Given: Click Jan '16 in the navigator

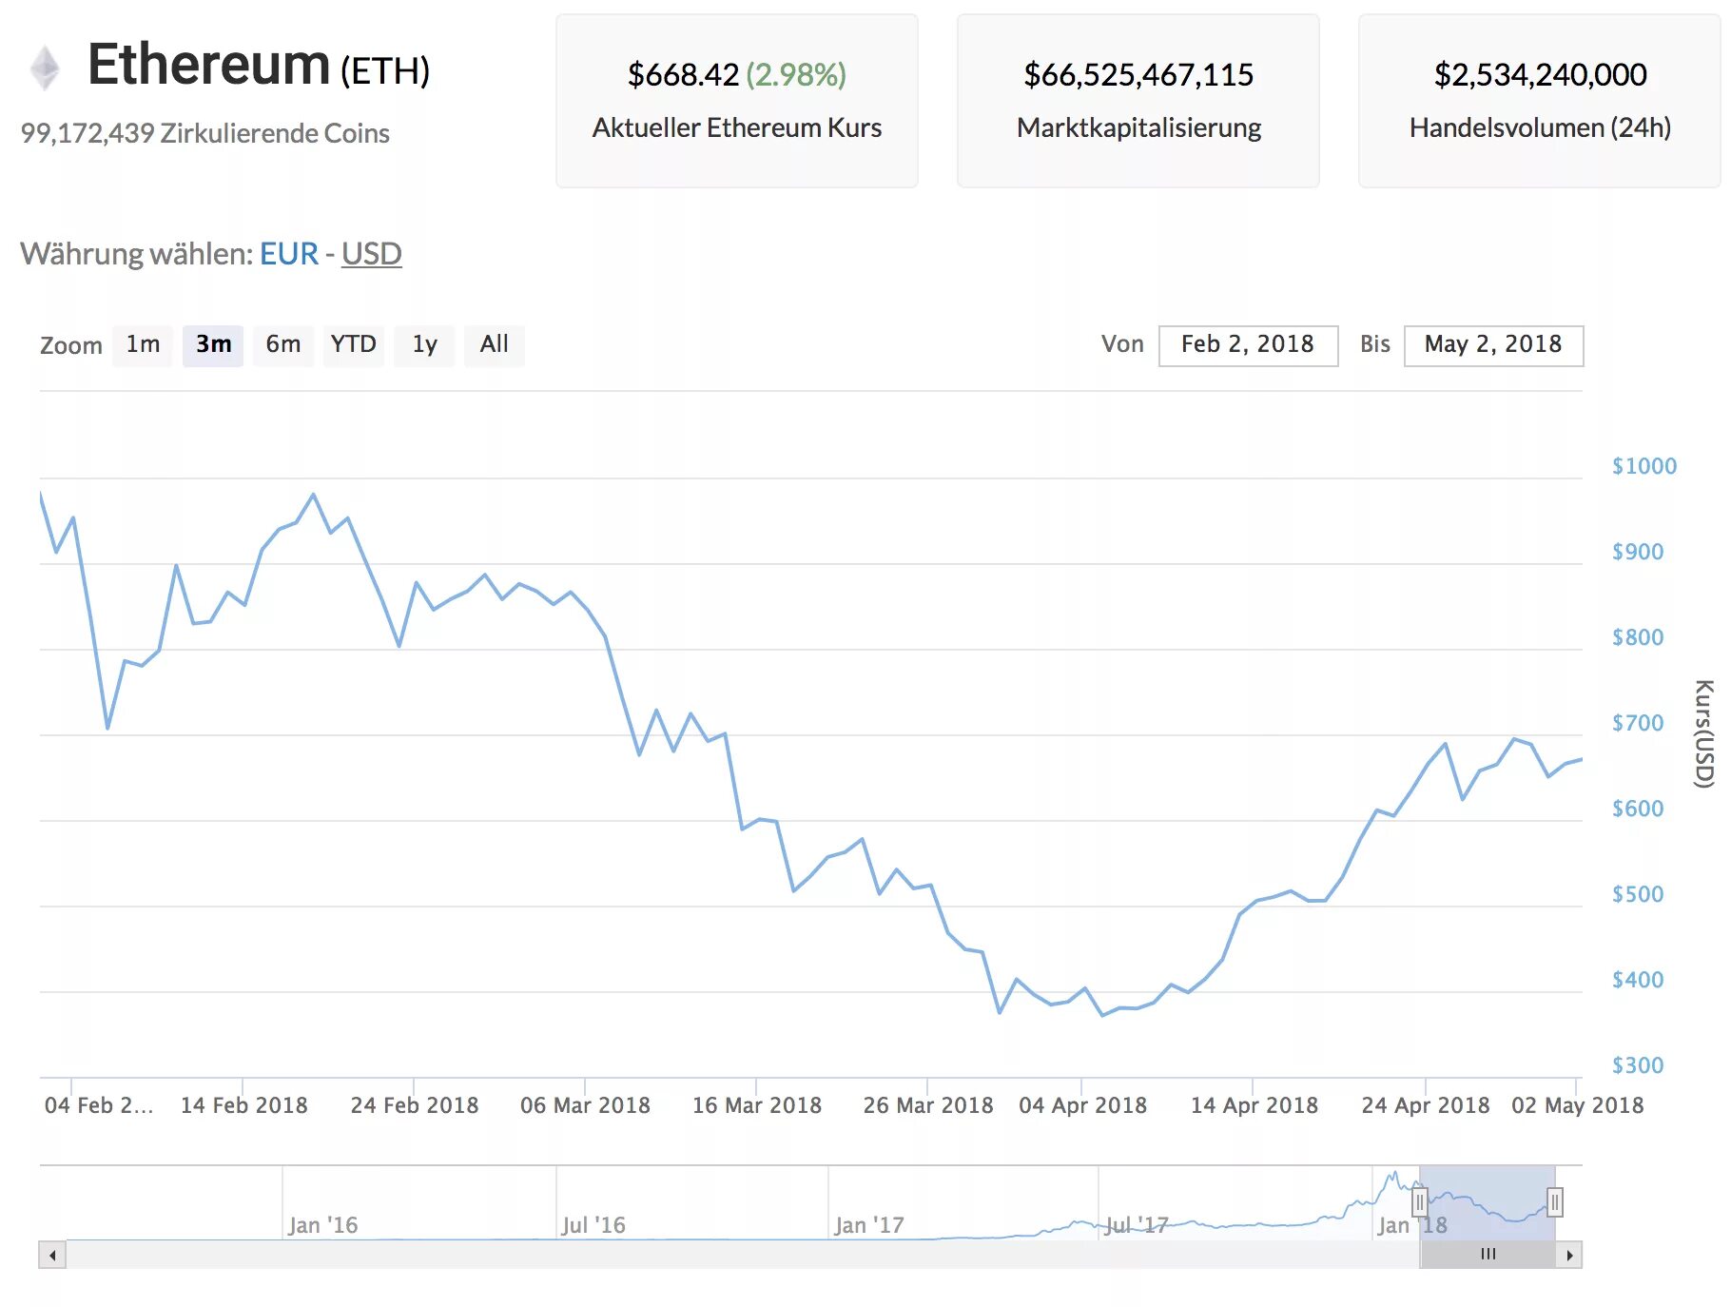Looking at the screenshot, I should pos(323,1225).
